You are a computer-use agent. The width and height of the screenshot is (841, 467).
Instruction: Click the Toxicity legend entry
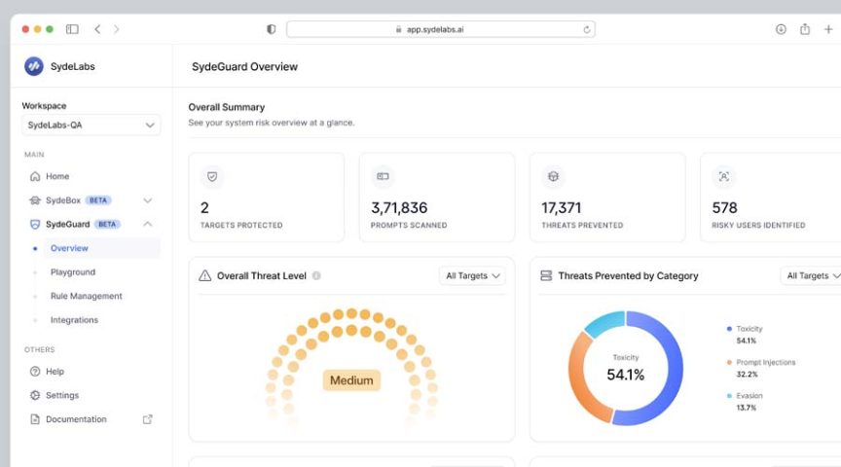click(x=745, y=335)
